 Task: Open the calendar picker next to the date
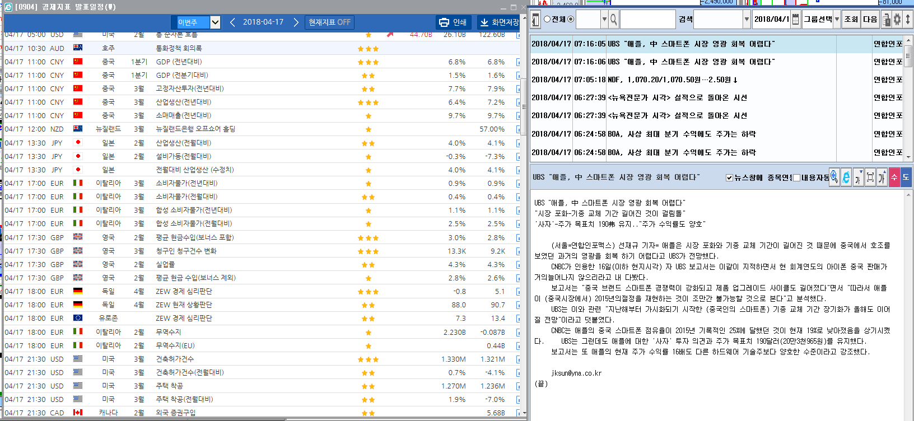coord(795,20)
